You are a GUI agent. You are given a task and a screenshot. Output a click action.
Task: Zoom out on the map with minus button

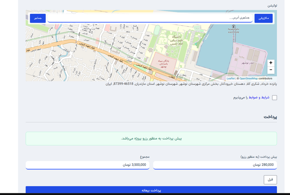pos(271,70)
